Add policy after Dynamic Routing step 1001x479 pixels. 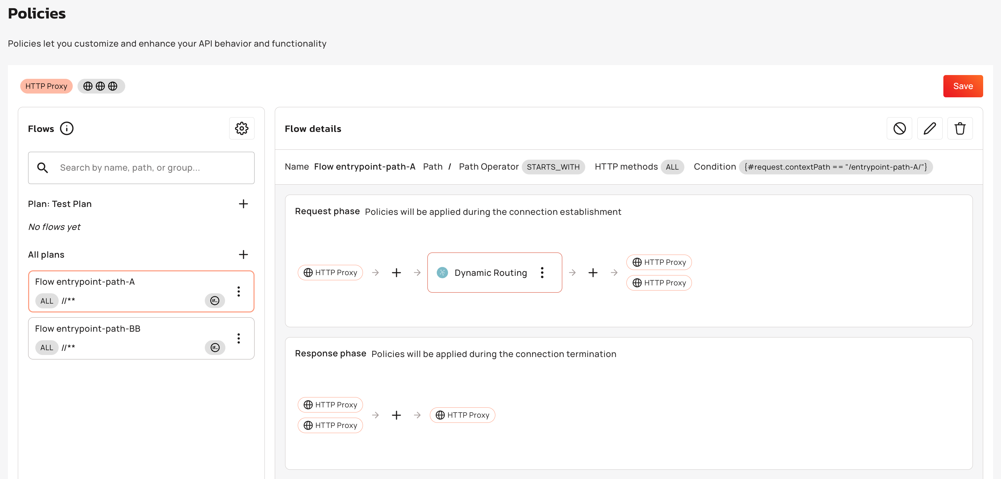593,272
